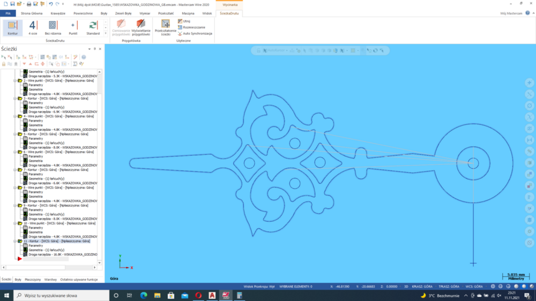Toggle lock on selected operations

[4, 64]
